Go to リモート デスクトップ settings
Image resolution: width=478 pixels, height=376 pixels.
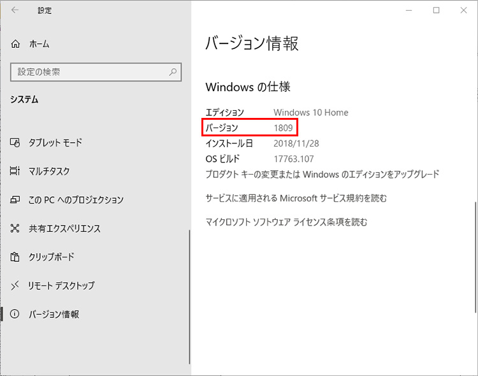tap(61, 286)
